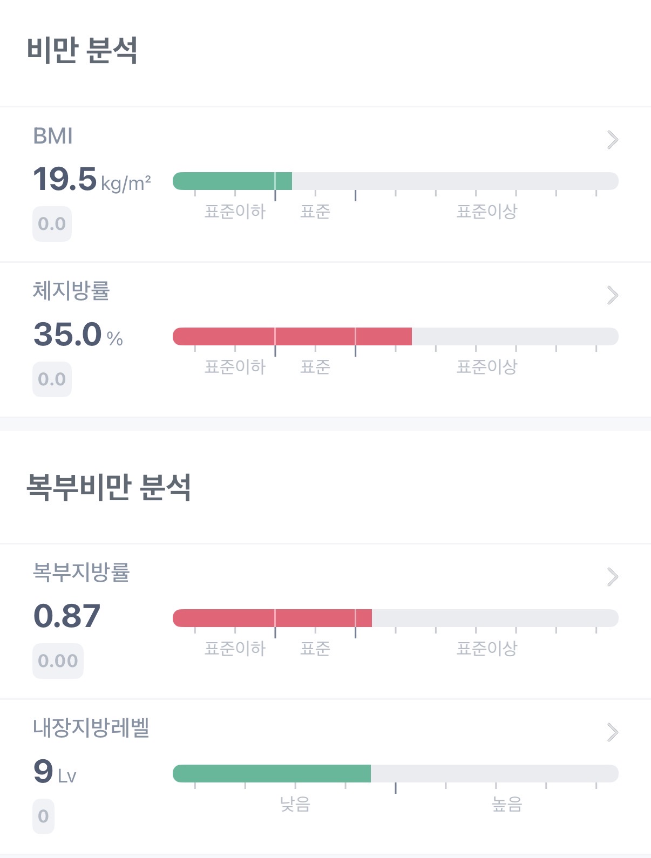Select the BMI label
Image resolution: width=651 pixels, height=858 pixels.
click(53, 137)
